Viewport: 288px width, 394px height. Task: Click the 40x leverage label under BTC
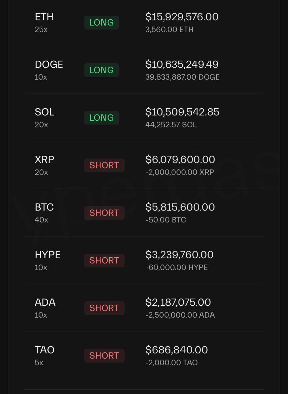coord(42,220)
